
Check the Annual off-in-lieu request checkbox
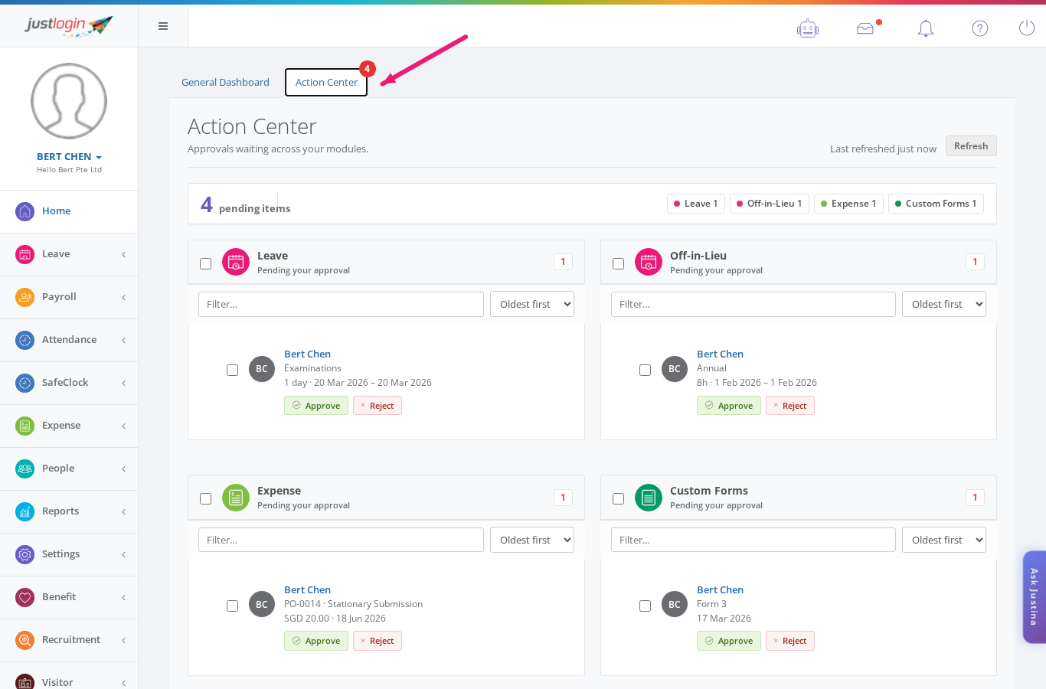click(x=645, y=370)
